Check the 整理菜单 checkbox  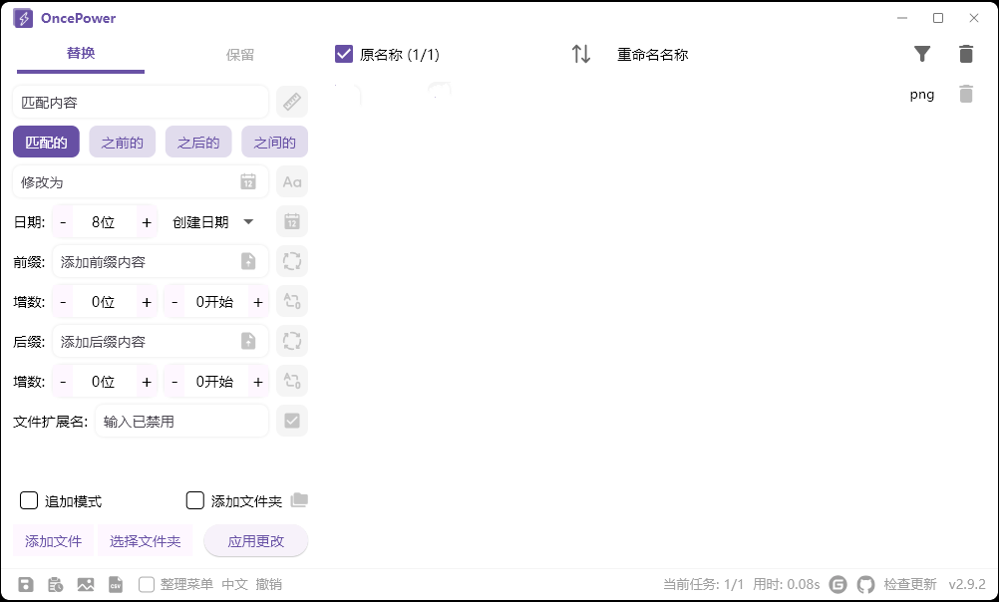point(145,585)
